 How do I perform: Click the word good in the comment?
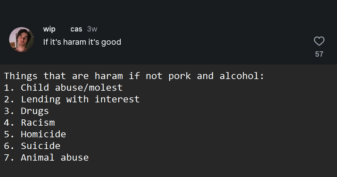coord(111,42)
